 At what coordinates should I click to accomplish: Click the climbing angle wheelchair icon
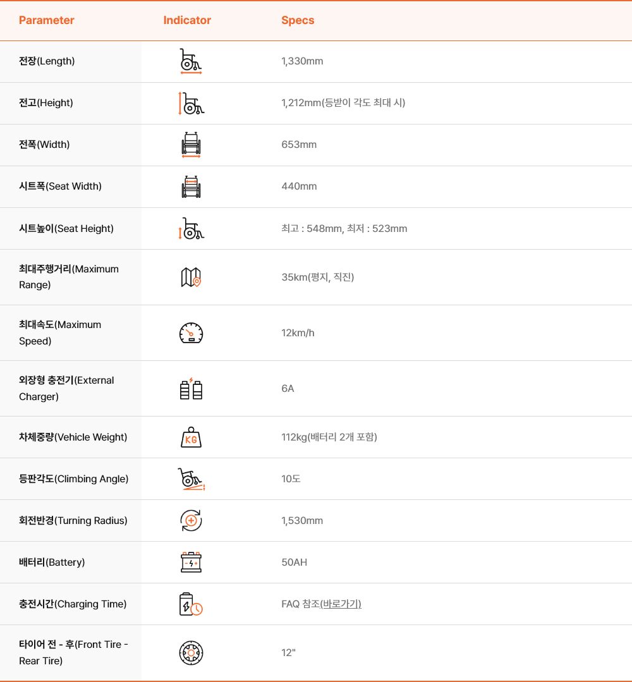click(x=191, y=479)
